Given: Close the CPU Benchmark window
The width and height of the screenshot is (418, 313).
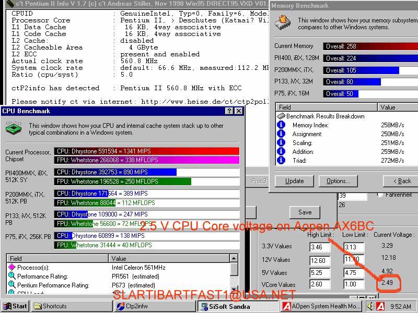Looking at the screenshot, I should [x=239, y=111].
